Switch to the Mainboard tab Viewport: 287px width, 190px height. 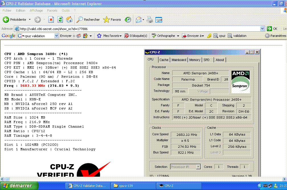(179, 60)
